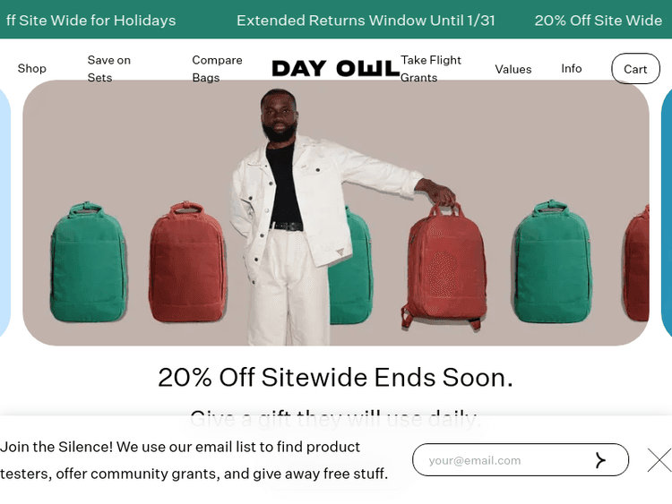
Task: Submit email with the arrow icon
Action: pos(600,460)
